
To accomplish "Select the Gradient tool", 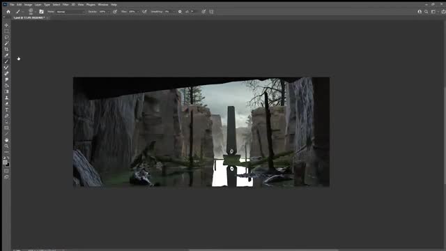I will pyautogui.click(x=6, y=91).
